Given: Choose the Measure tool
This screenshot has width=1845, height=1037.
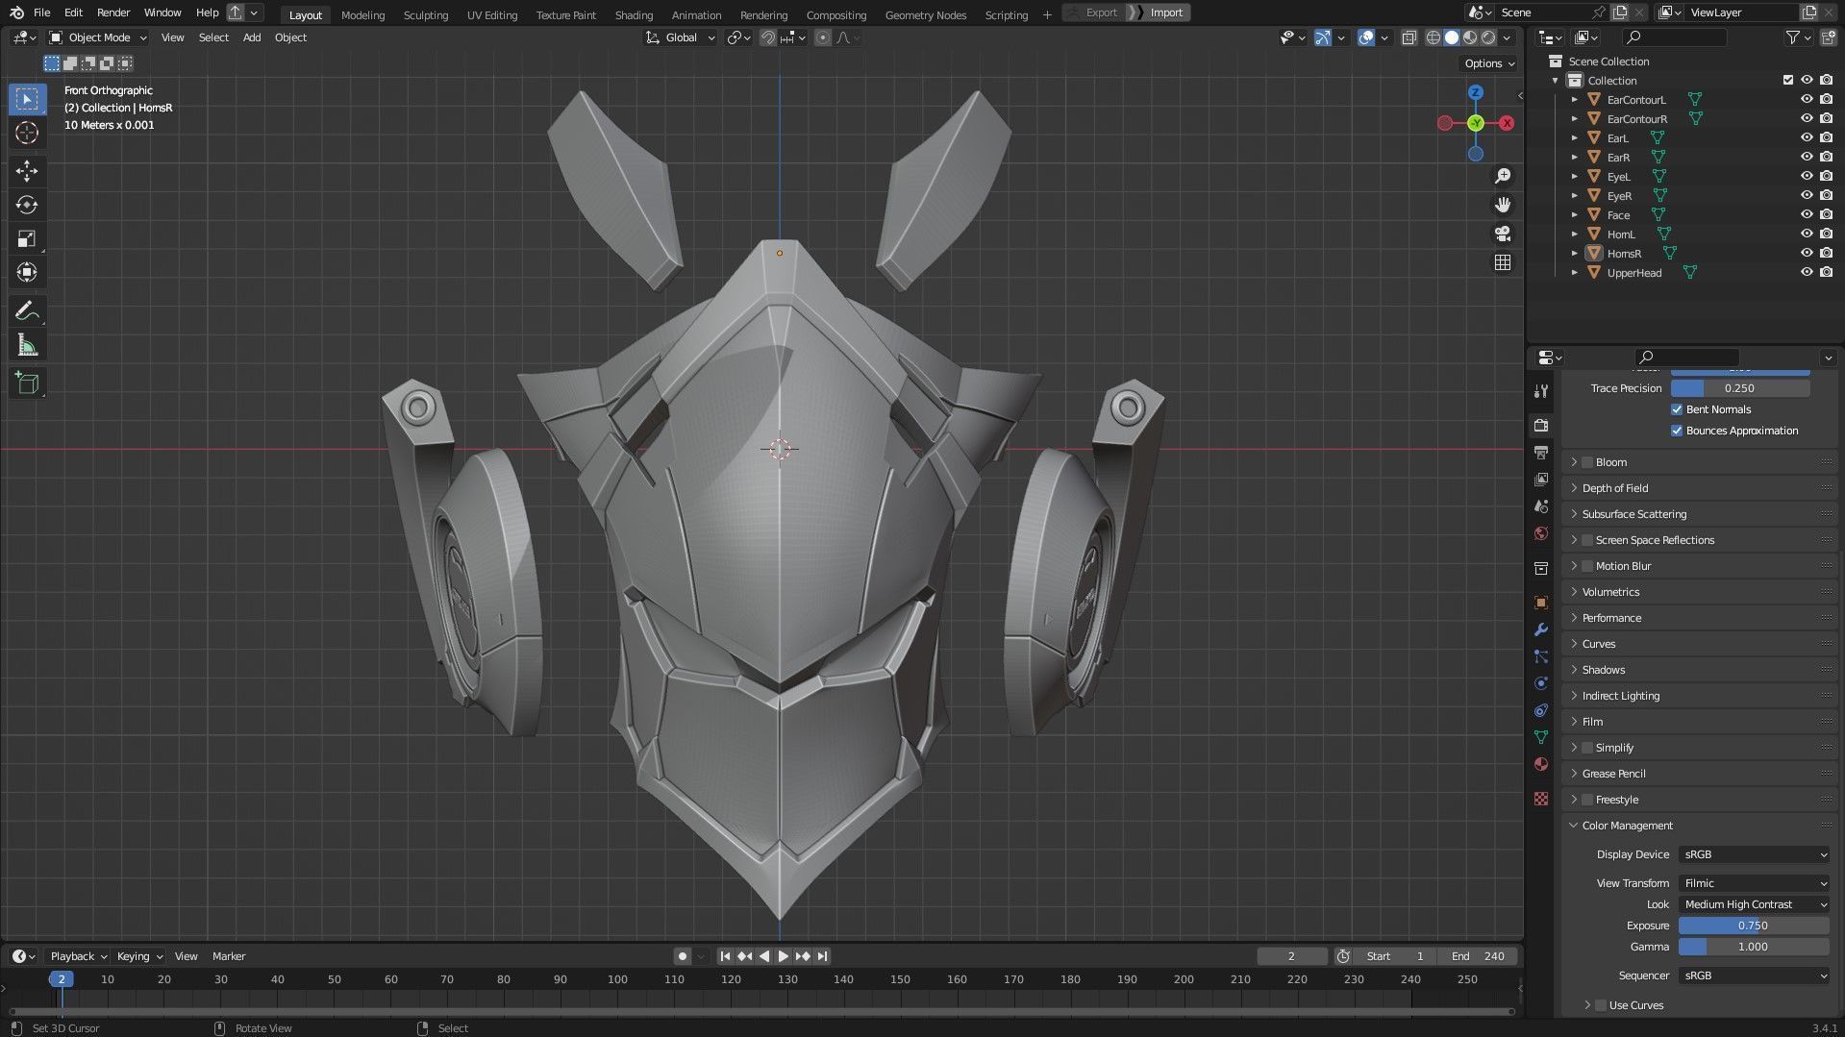Looking at the screenshot, I should coord(27,345).
